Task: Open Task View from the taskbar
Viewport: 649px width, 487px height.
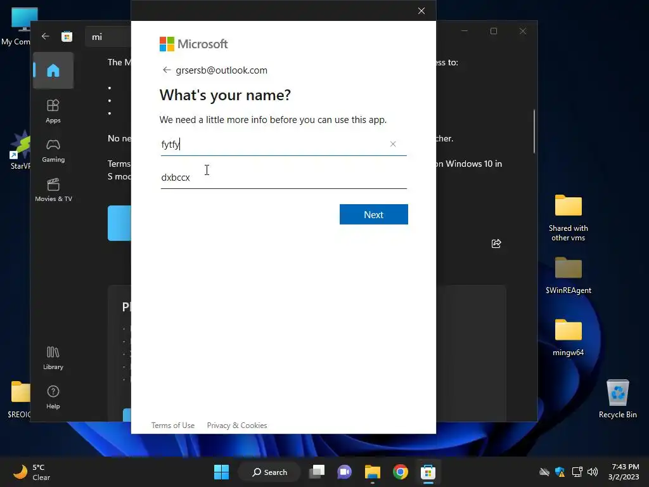Action: (318, 472)
